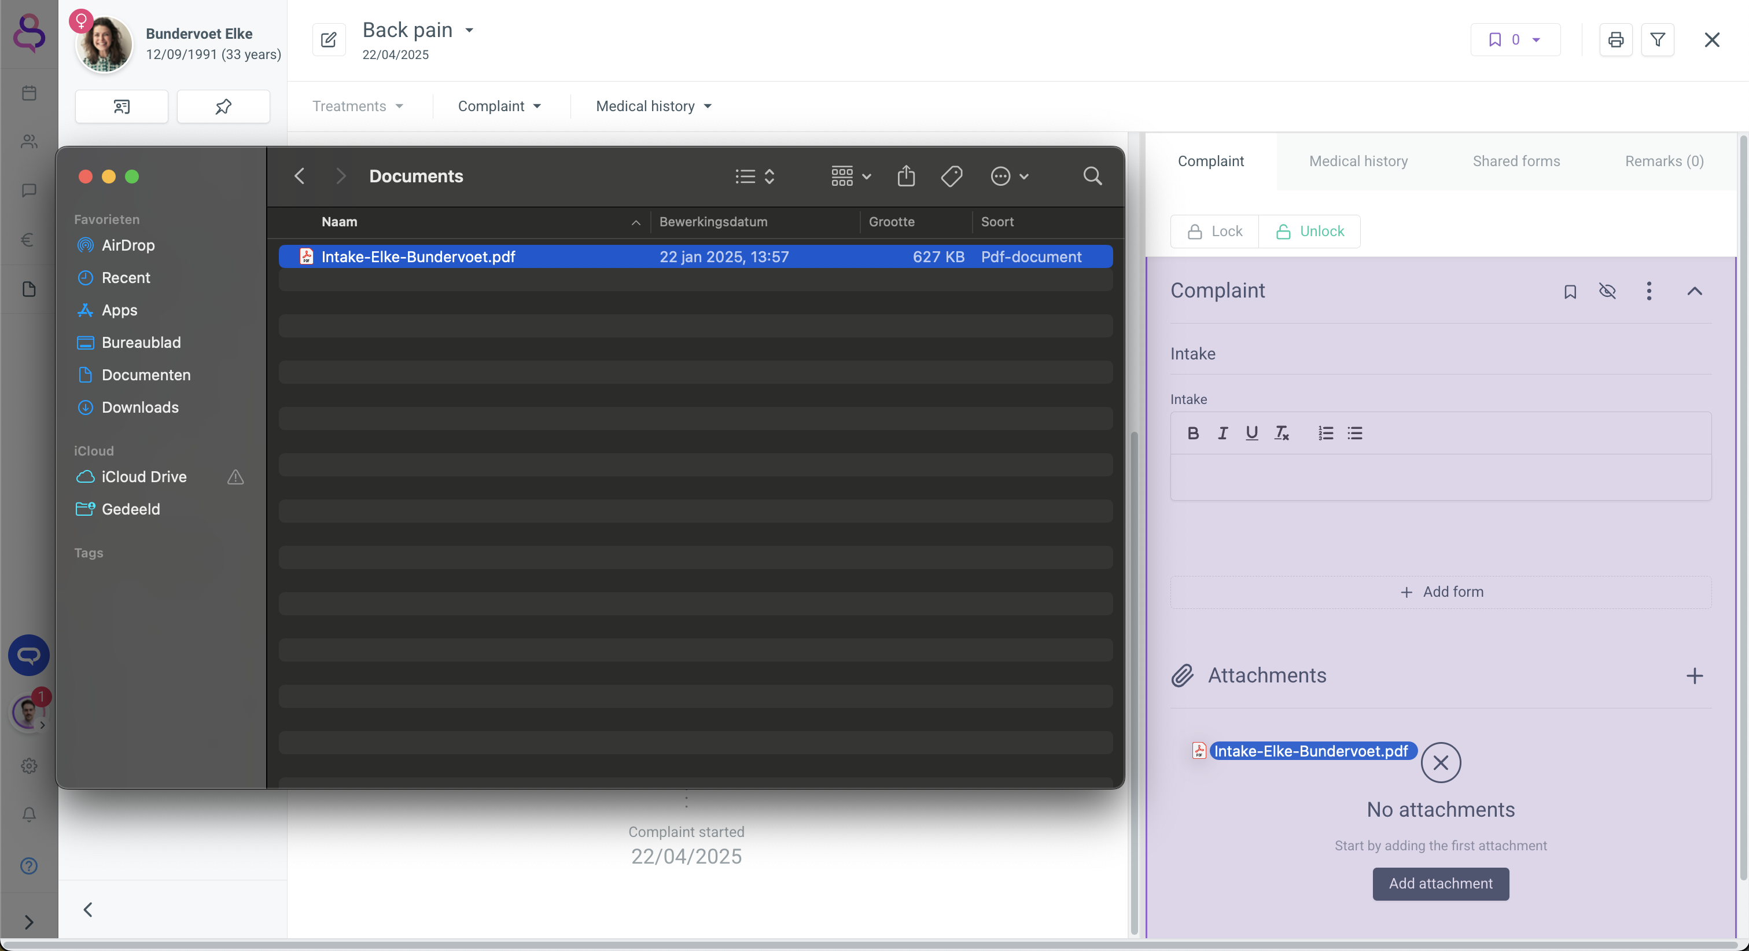Open the help question mark icon
The image size is (1749, 951).
click(x=28, y=865)
